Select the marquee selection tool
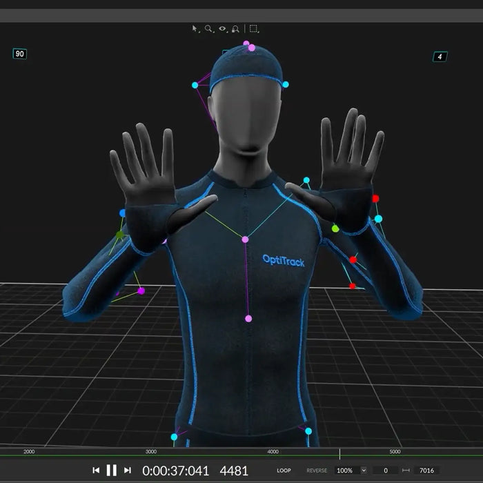This screenshot has height=483, width=483. pos(254,29)
